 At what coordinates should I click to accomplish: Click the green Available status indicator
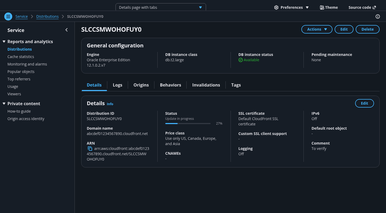[x=249, y=60]
